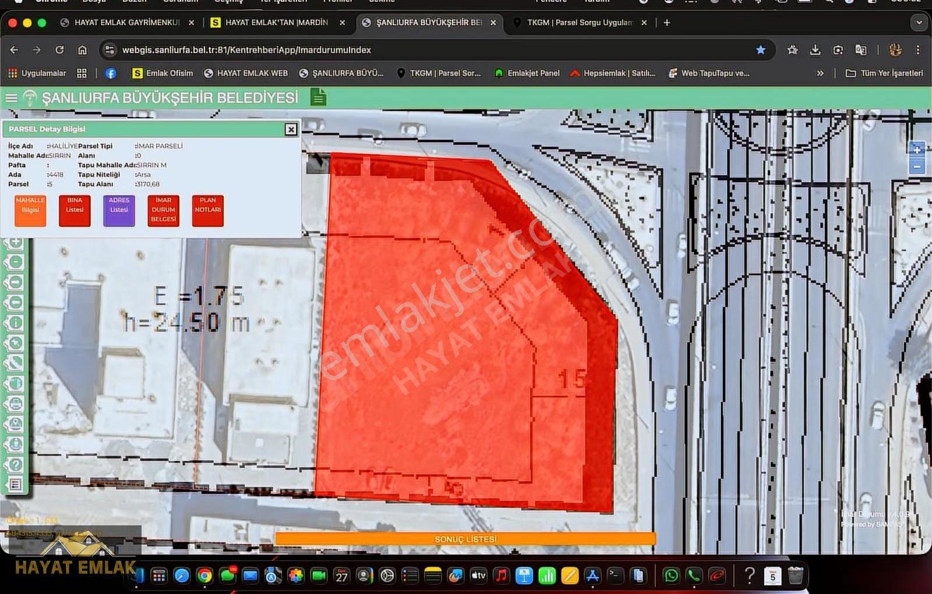The image size is (932, 594).
Task: Open the App Store in the dock
Action: tap(592, 576)
